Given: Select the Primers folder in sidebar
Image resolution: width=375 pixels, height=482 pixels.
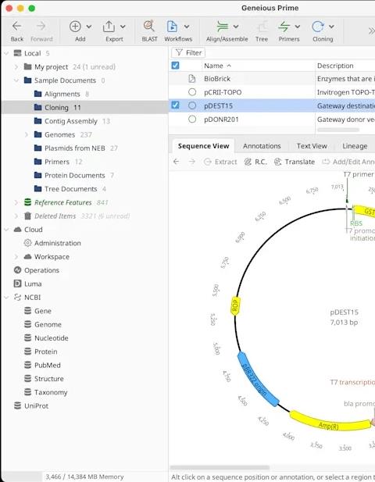Looking at the screenshot, I should click(x=58, y=162).
